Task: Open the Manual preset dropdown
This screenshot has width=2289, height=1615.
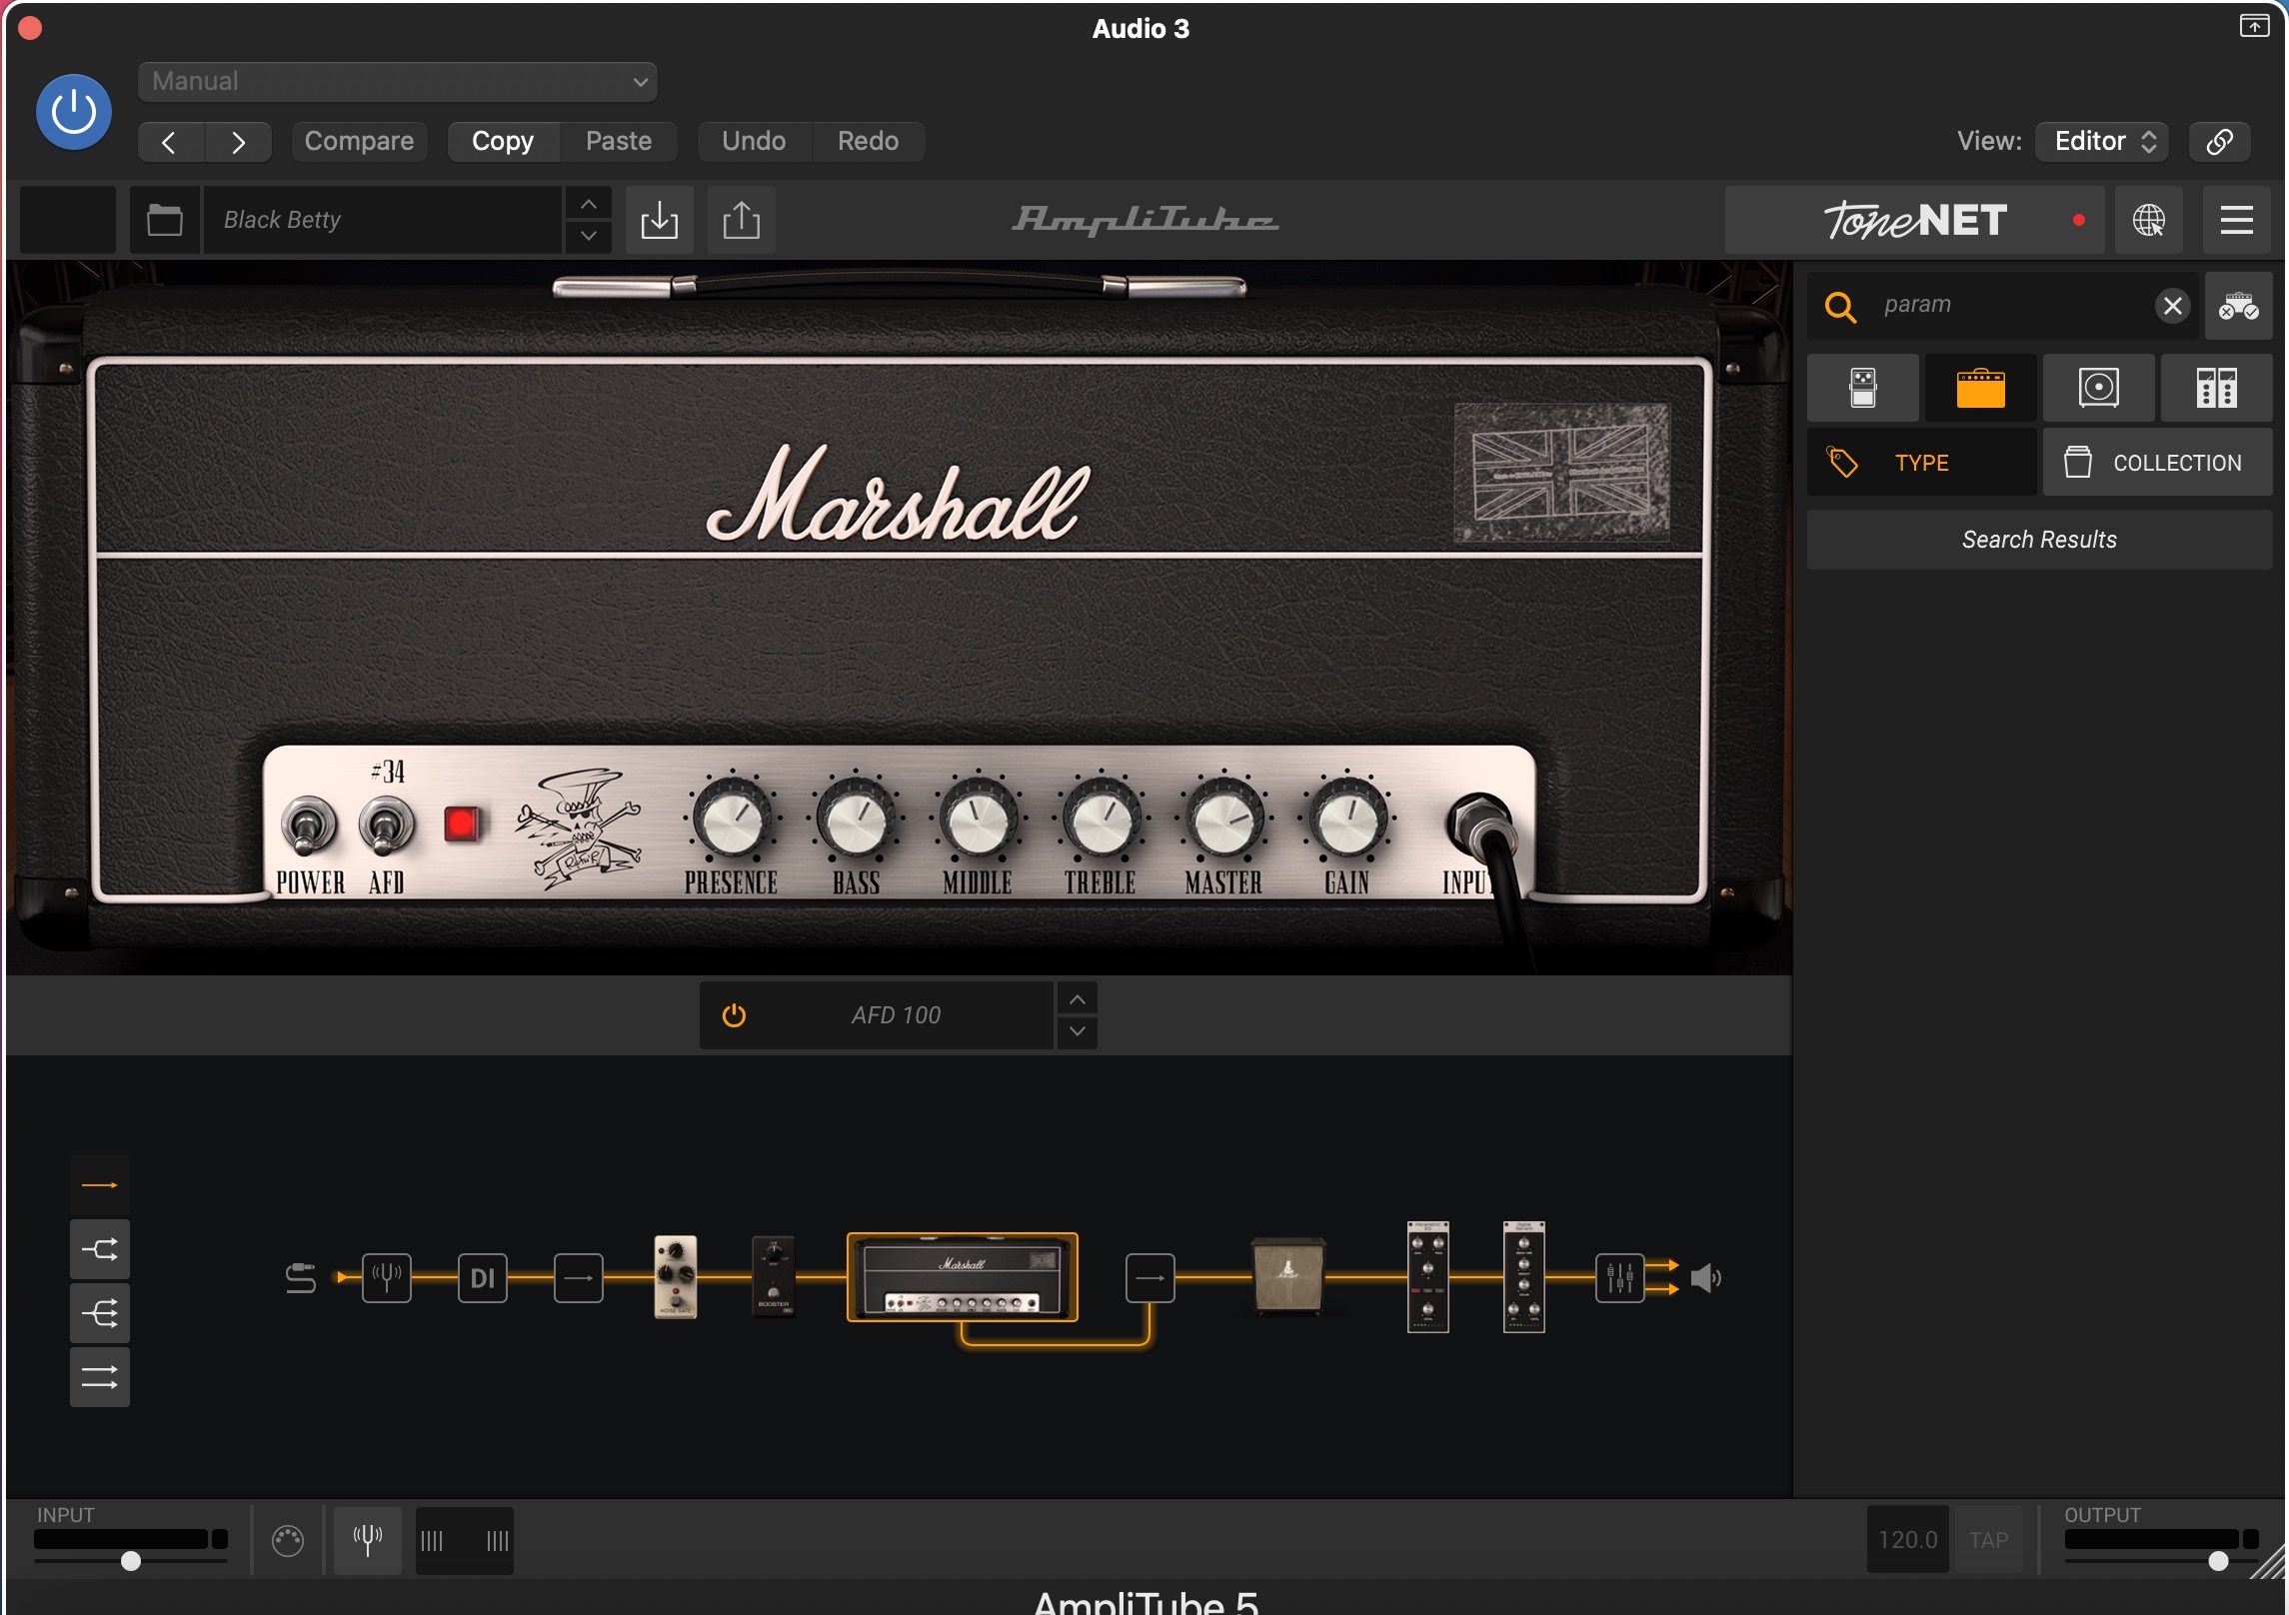Action: tap(397, 82)
